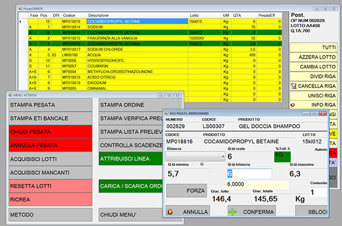Select the ACQUA row LM00166
The width and height of the screenshot is (342, 226).
point(155,55)
